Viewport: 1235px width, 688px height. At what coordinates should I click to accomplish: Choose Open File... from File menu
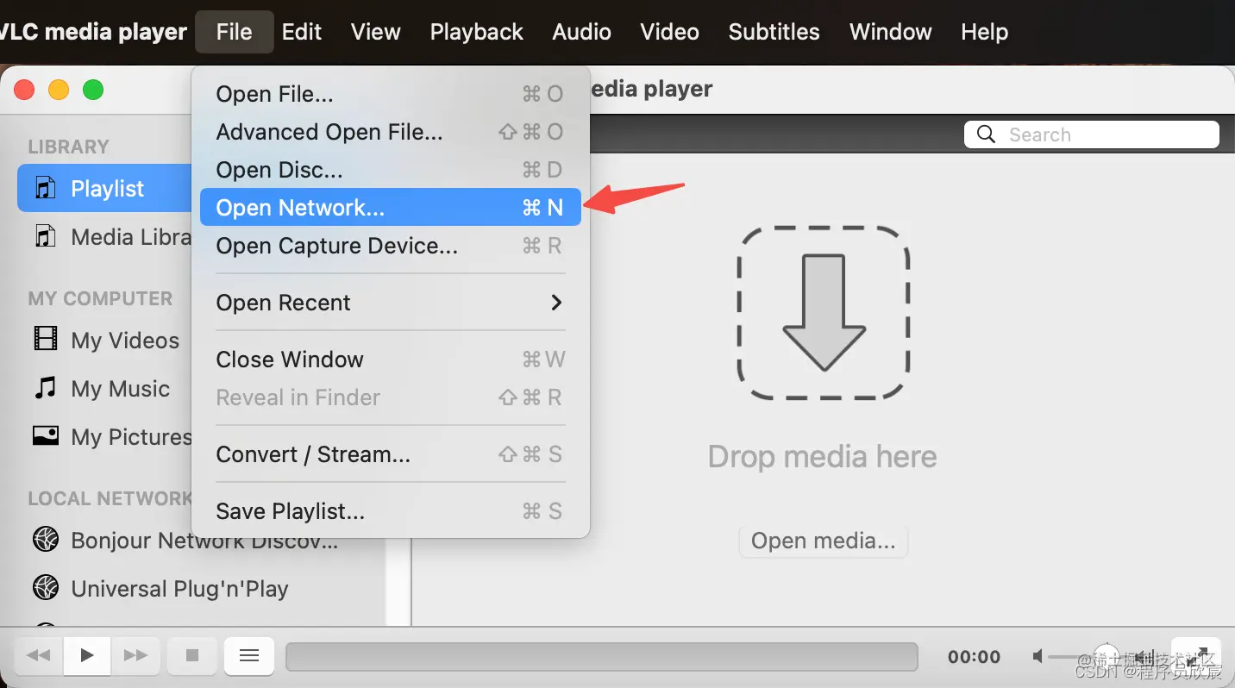[391, 93]
